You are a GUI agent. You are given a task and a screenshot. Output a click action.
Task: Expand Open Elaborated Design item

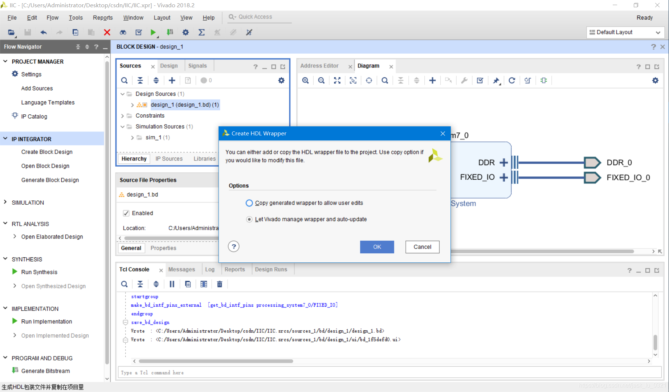[x=15, y=236]
